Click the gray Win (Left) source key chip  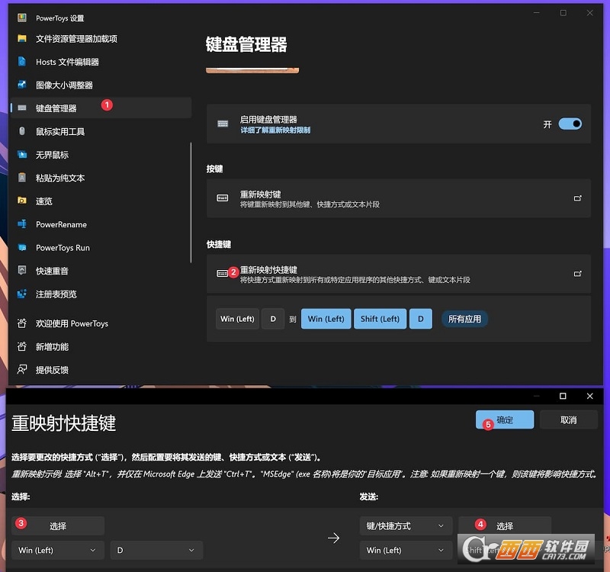pyautogui.click(x=237, y=319)
